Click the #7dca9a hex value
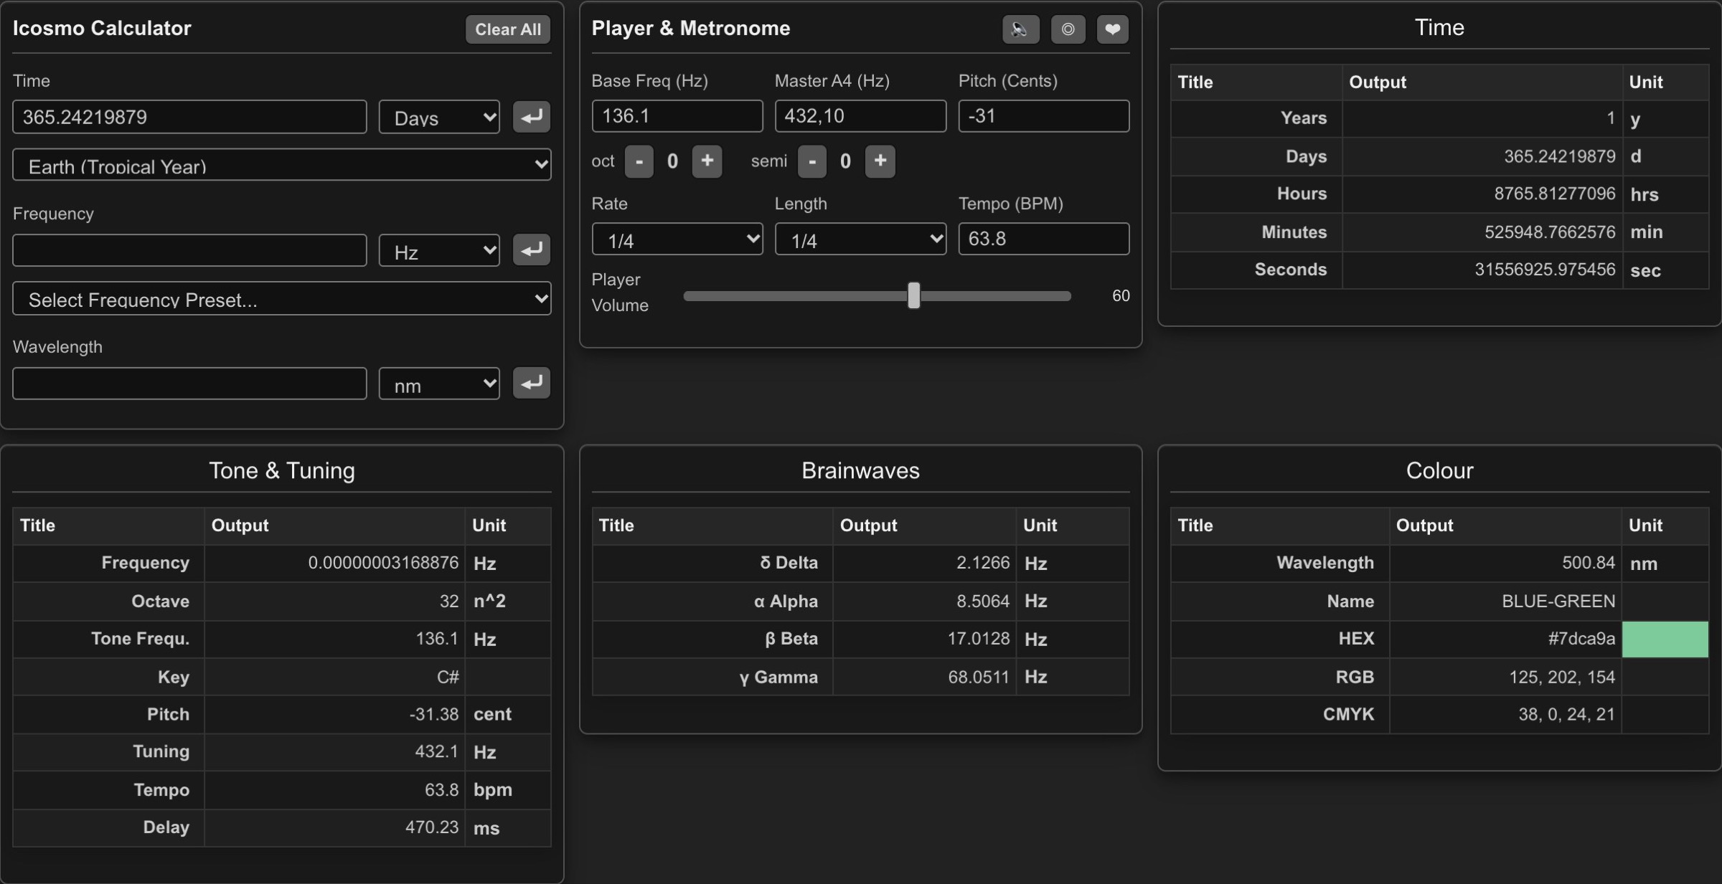1722x884 pixels. coord(1581,639)
